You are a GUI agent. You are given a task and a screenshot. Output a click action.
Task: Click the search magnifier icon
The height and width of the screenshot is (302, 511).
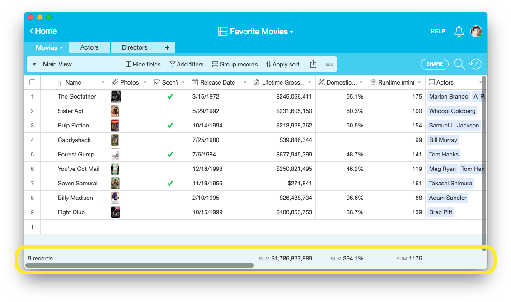click(459, 64)
